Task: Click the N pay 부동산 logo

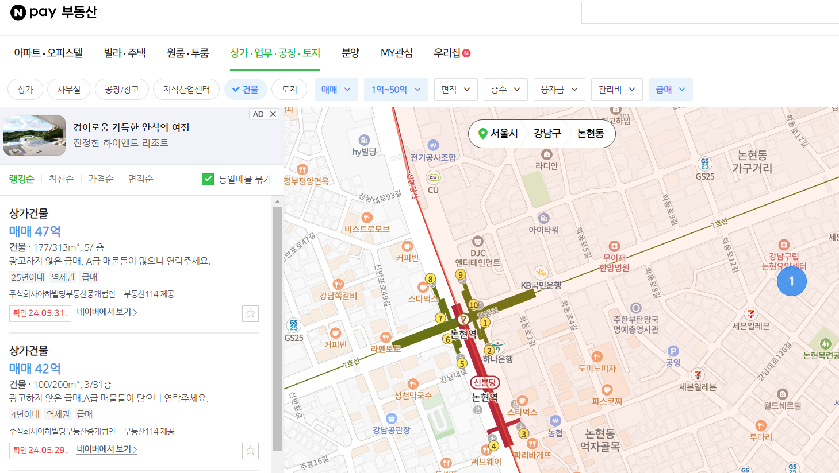Action: click(54, 12)
